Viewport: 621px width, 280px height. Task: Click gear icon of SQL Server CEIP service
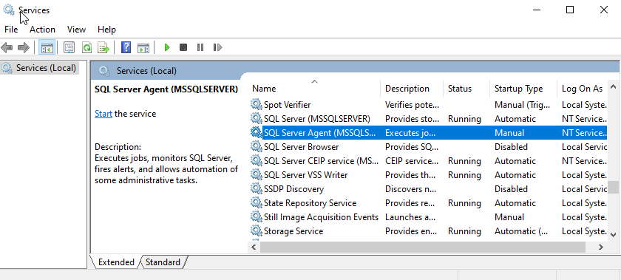[257, 161]
